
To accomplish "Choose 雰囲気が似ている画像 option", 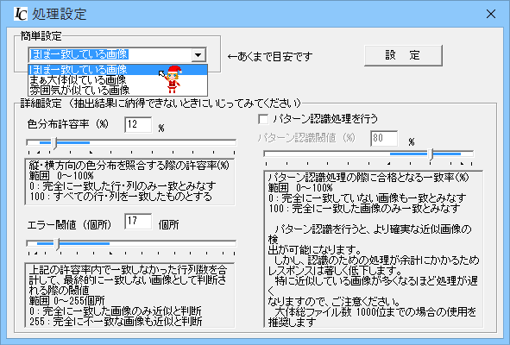I will pos(117,90).
